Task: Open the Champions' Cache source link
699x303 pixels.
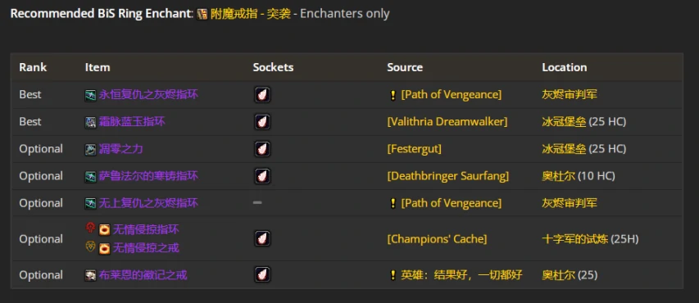Action: point(437,239)
